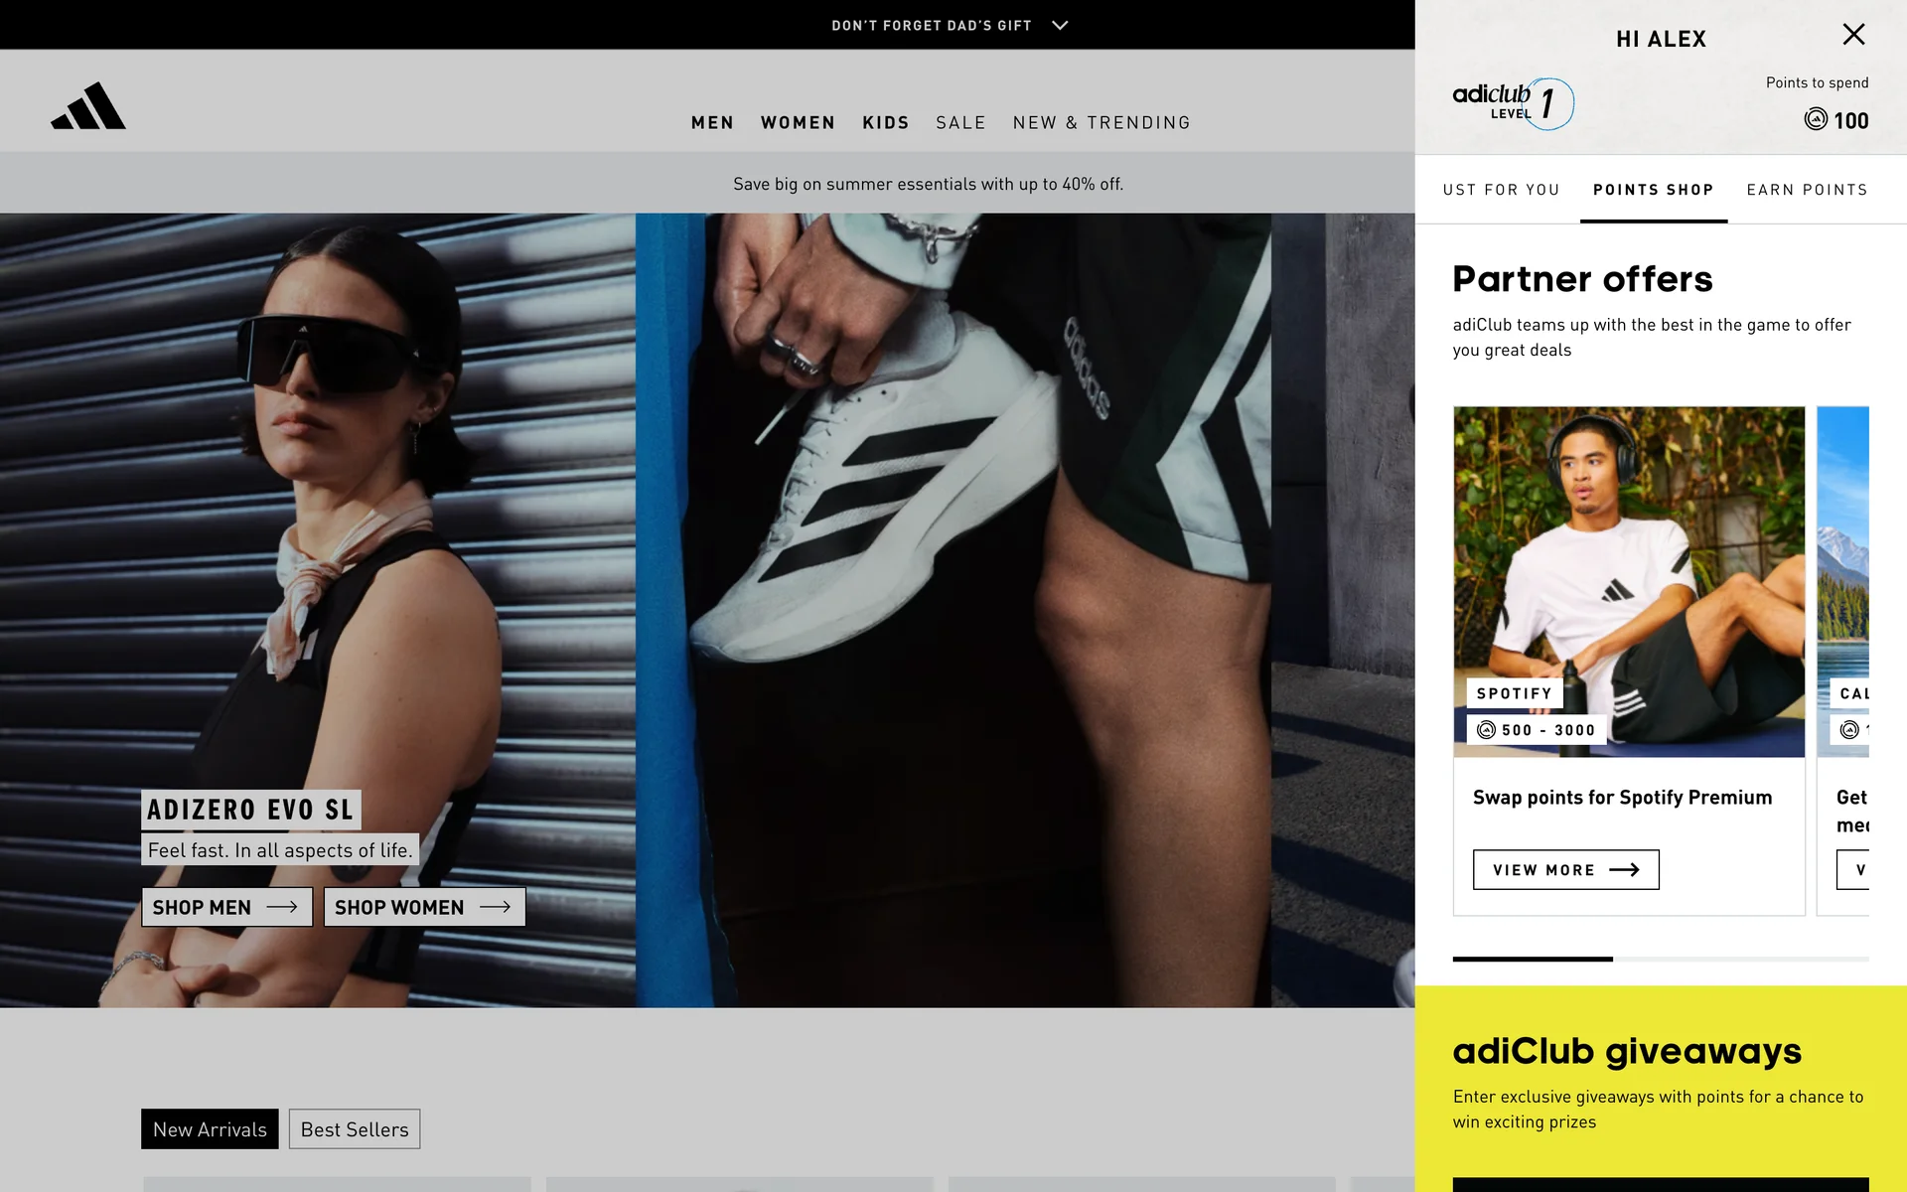This screenshot has height=1192, width=1907.
Task: Select the Points Shop tab
Action: (1653, 190)
